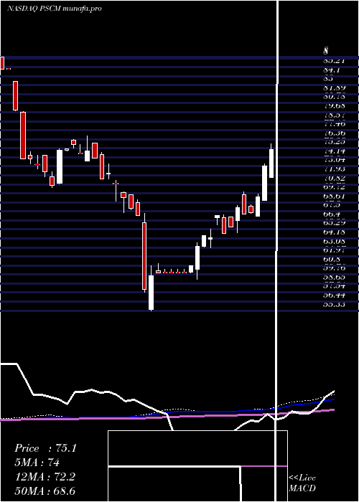Click the 64.18 price axis label
Screen dimensions: 359x502
[x=334, y=231]
